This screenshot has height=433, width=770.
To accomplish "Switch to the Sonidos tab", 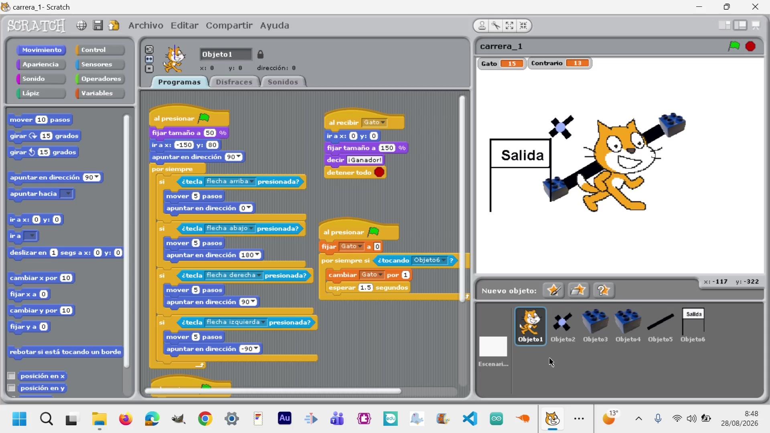I will point(283,82).
